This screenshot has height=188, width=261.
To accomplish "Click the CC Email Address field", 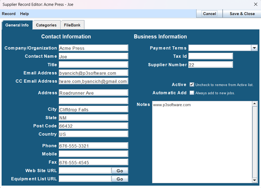I will 93,81.
